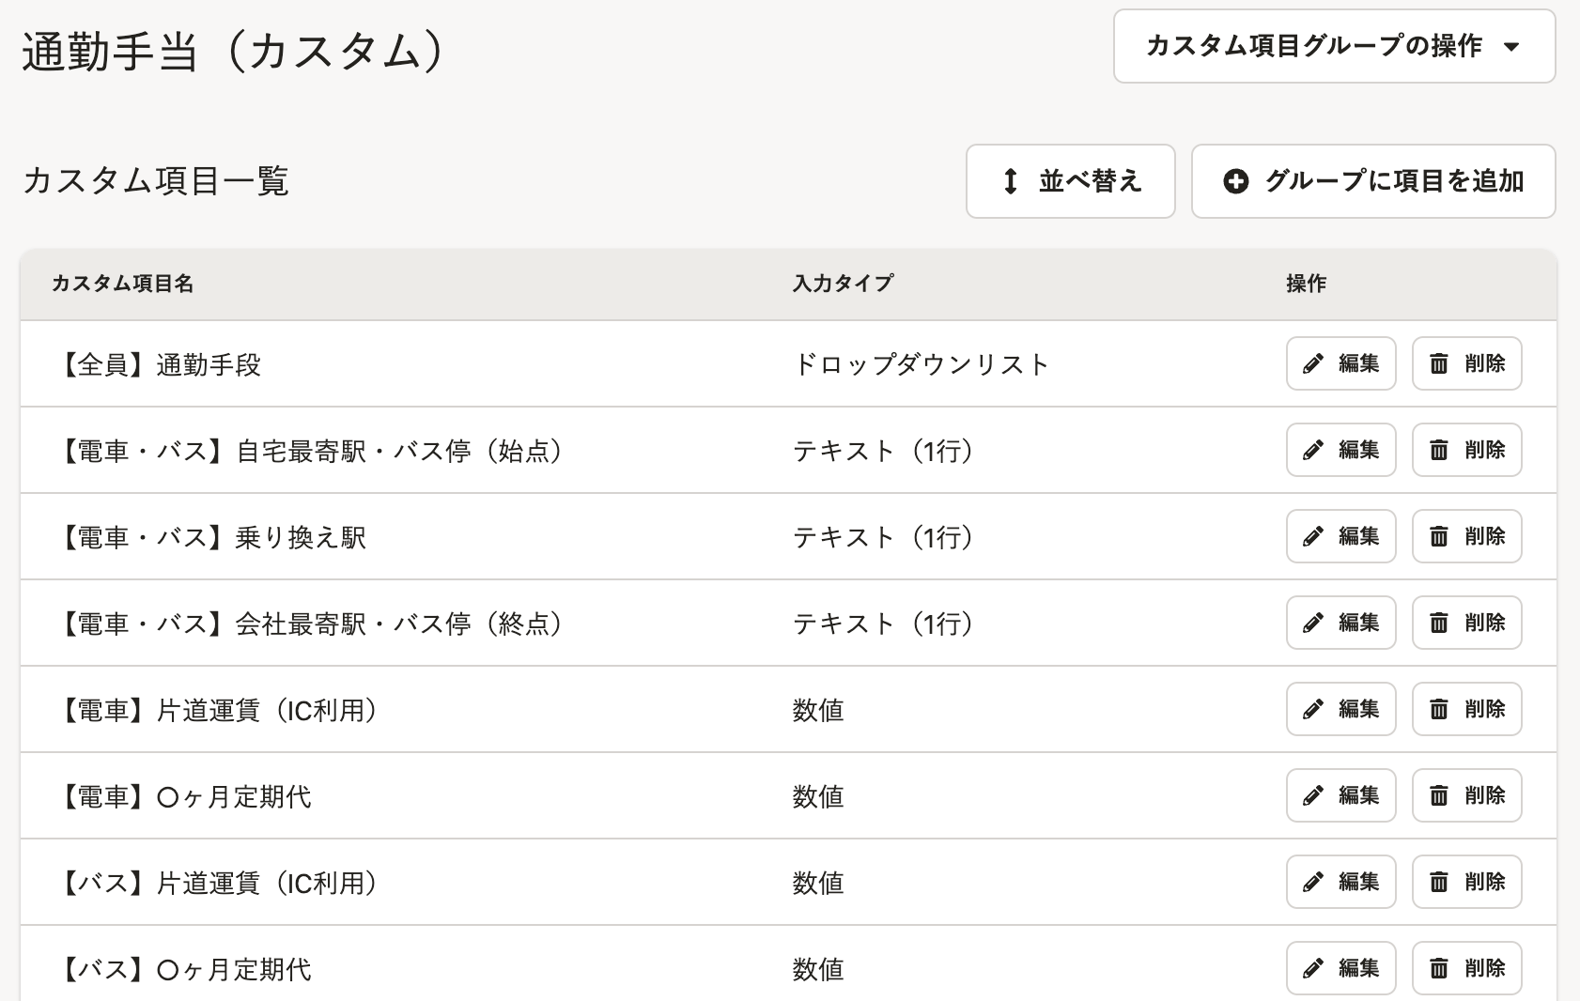Open the カスタム項目グループの操作 dropdown
1580x1001 pixels.
coord(1334,46)
